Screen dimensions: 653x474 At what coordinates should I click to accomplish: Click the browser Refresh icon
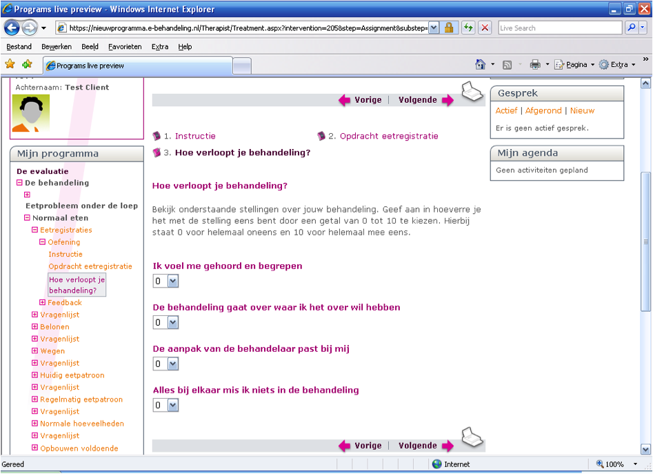pos(468,28)
